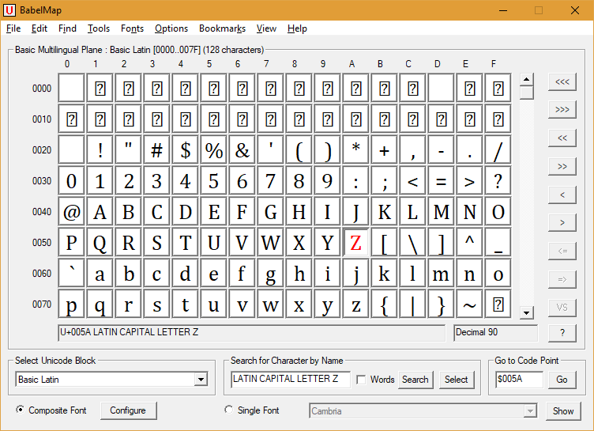
Task: Open the View menu
Action: (266, 28)
